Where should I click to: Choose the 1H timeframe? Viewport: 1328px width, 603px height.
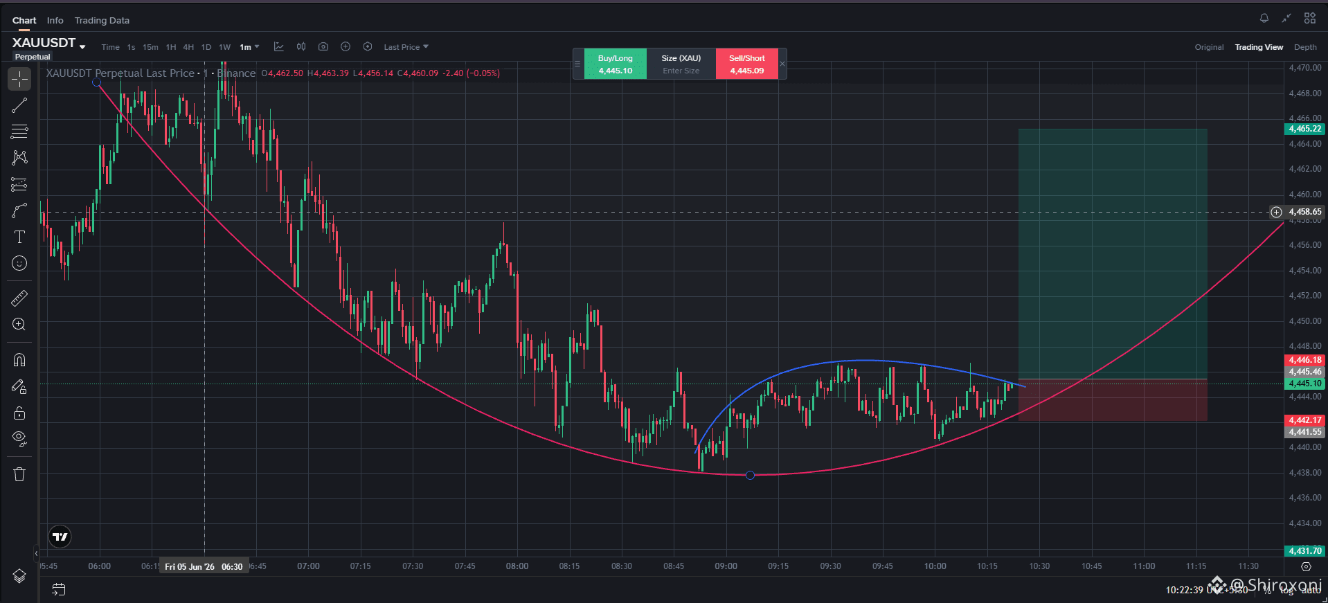click(x=171, y=47)
